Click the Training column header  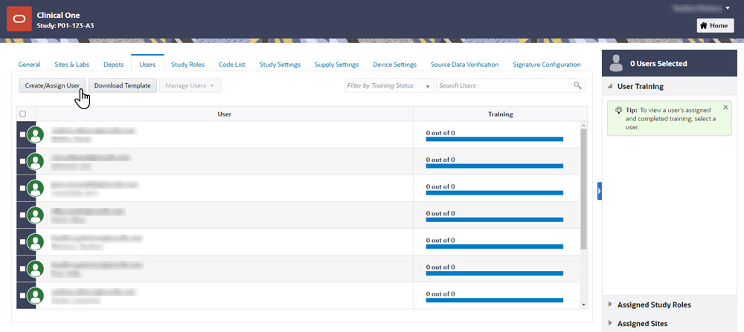tap(500, 114)
